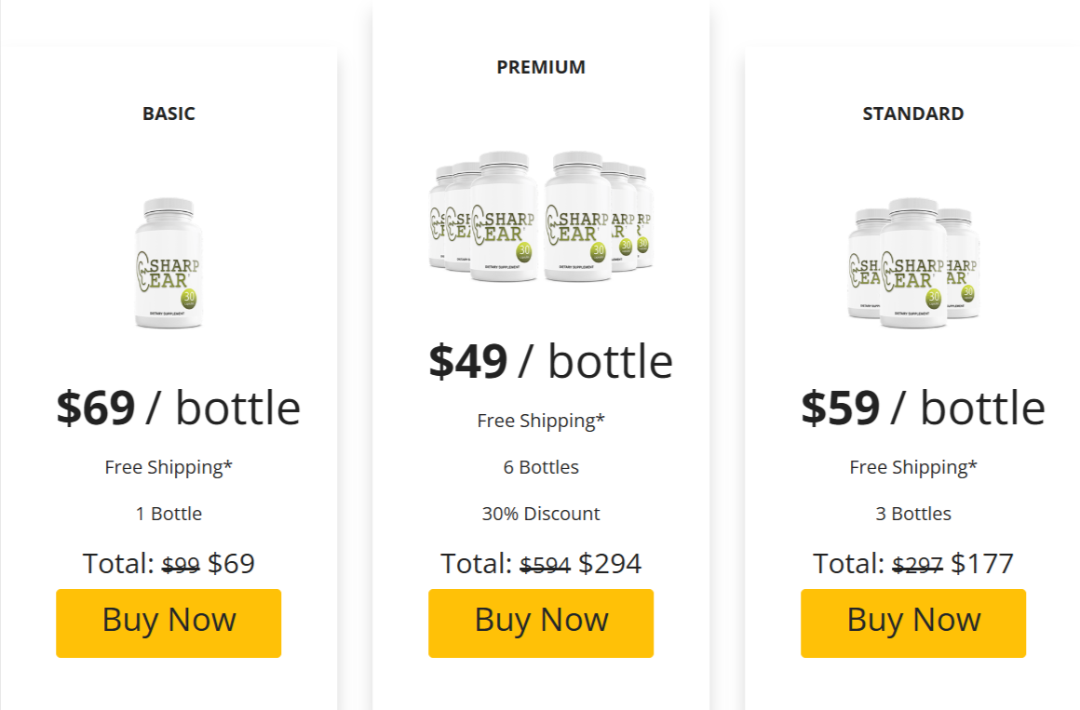This screenshot has width=1080, height=710.
Task: Select the BASIC package heading
Action: point(169,114)
